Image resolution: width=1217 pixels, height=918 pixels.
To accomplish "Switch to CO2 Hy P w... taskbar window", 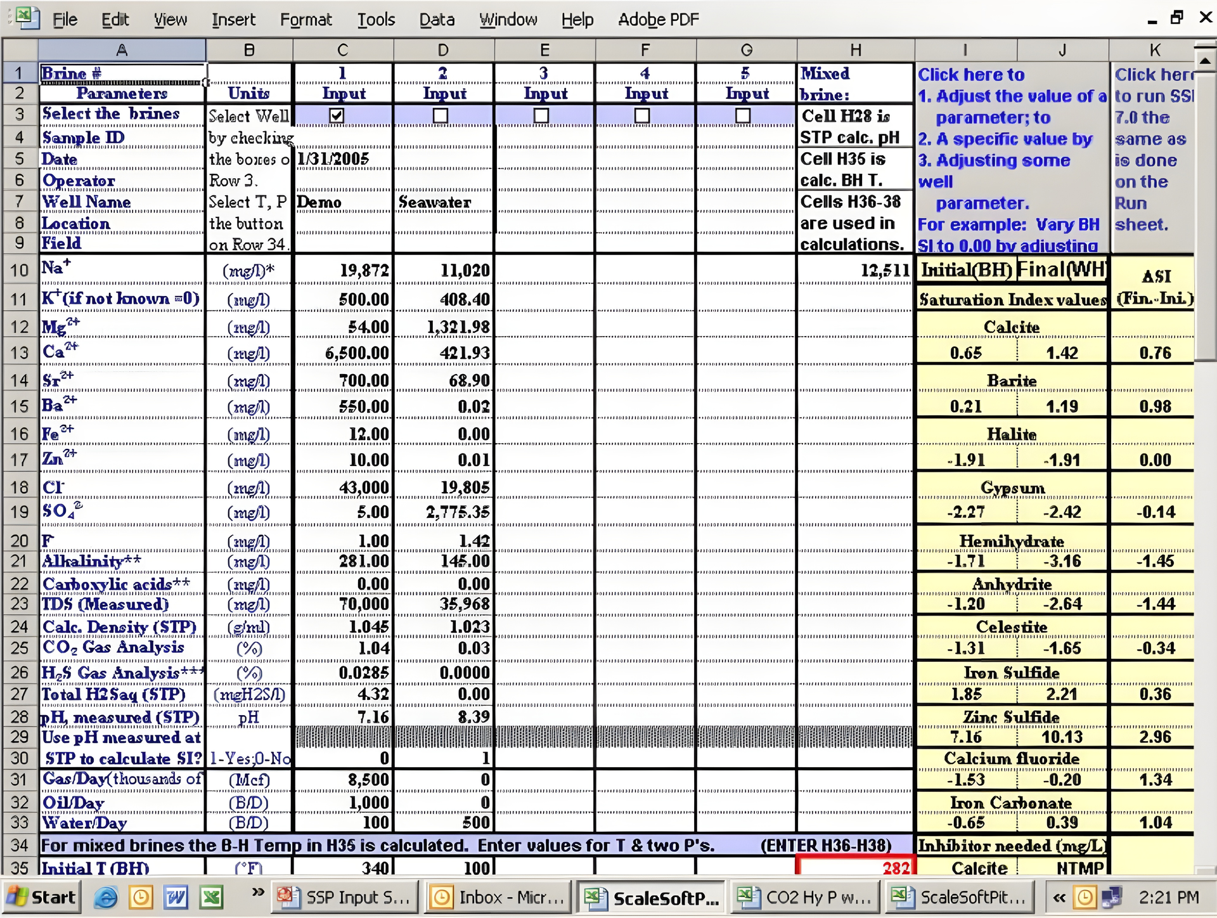I will point(804,897).
